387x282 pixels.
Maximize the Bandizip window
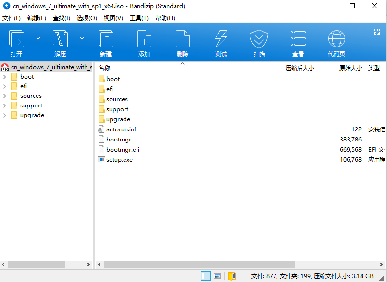pyautogui.click(x=352, y=6)
